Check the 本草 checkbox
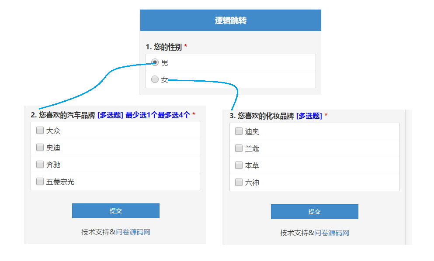 tap(239, 165)
